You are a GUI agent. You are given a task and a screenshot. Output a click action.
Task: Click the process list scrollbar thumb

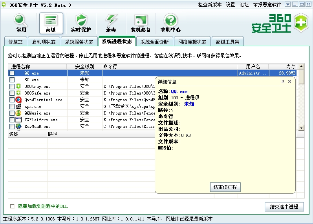301,76
